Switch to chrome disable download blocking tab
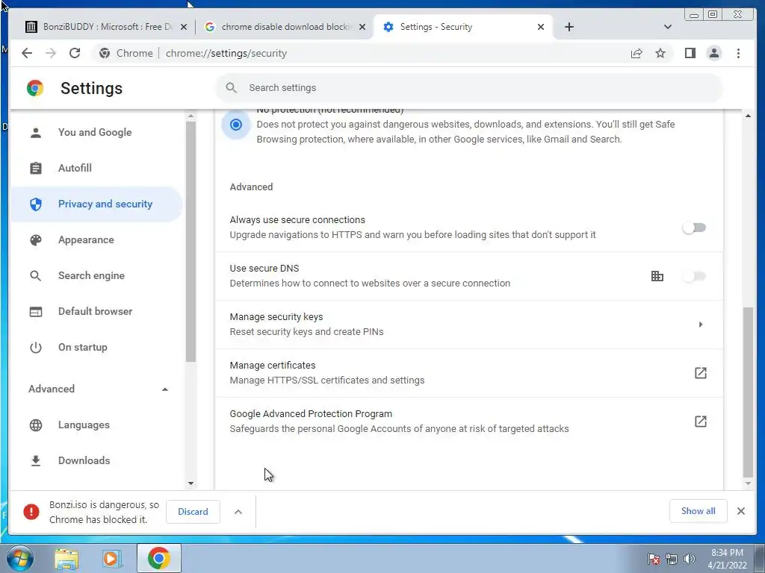 point(285,27)
